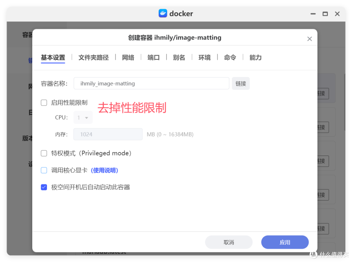352x262 pixels.
Task: Open the 网络 tab
Action: point(128,58)
